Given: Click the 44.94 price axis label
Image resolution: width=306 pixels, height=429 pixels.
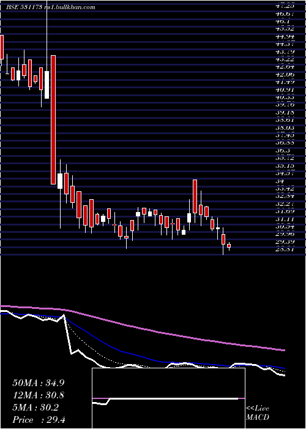Looking at the screenshot, I should coord(285,37).
